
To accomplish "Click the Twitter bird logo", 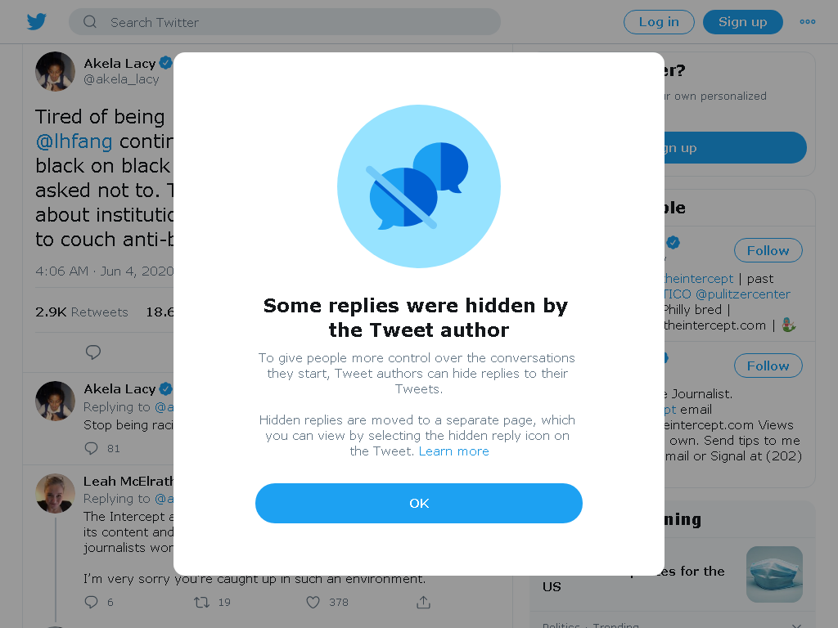I will point(36,22).
